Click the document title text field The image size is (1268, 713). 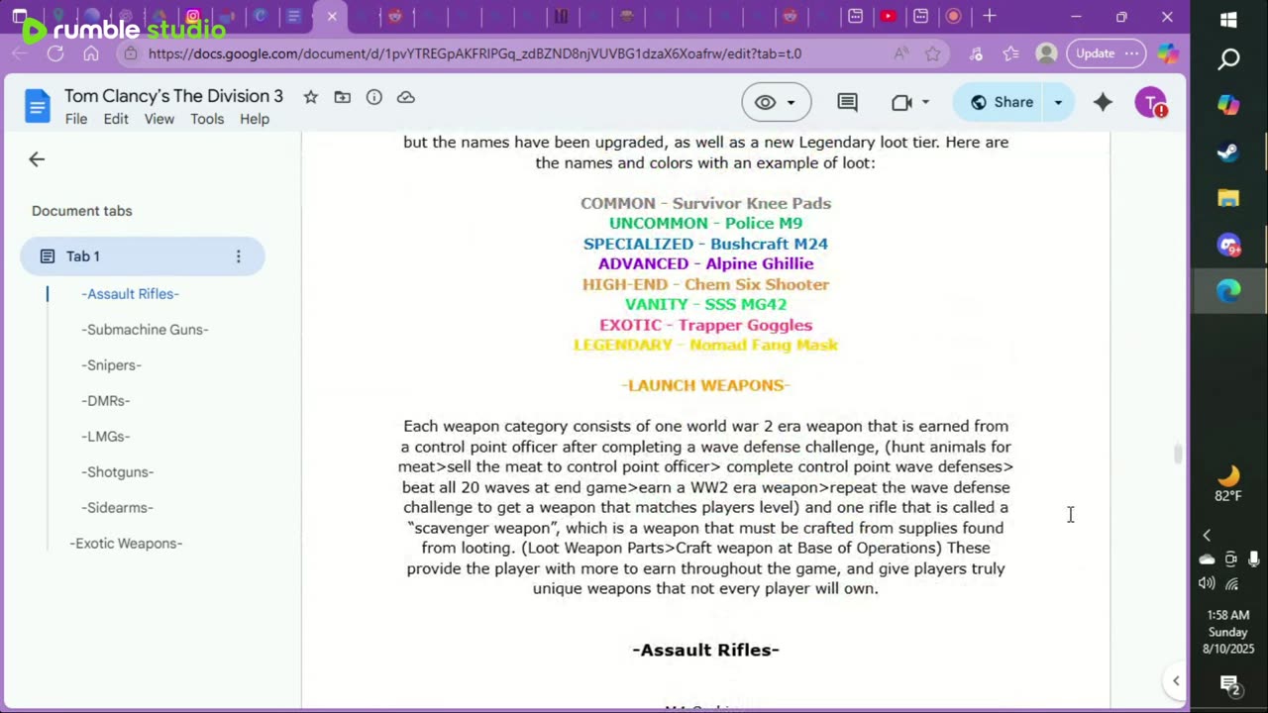[174, 96]
